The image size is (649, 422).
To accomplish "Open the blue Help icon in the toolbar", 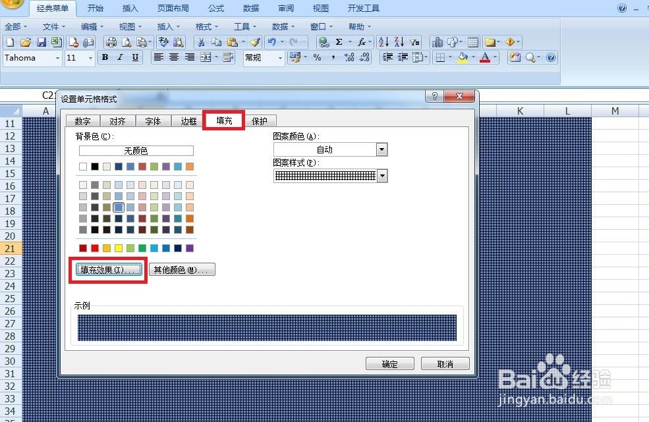I will (551, 57).
